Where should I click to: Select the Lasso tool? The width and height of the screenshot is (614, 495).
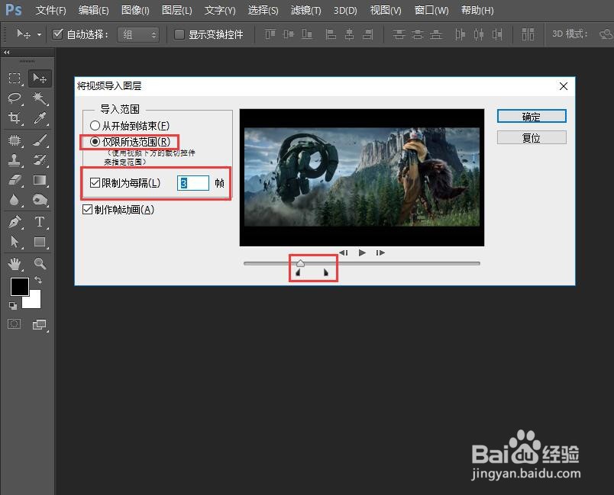(x=15, y=98)
